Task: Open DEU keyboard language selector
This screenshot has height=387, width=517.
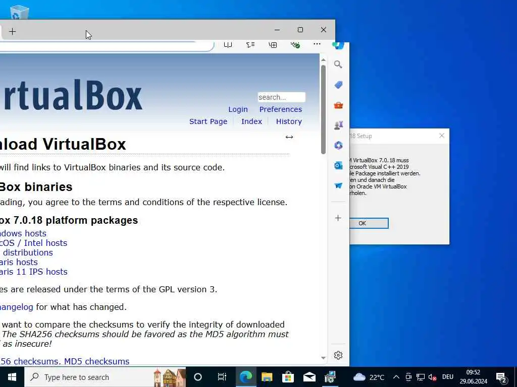Action: point(447,377)
